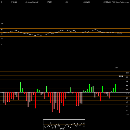Screen dimensions: 130x130
Task: Click the 20 label on MR axis
Action: (127, 90)
